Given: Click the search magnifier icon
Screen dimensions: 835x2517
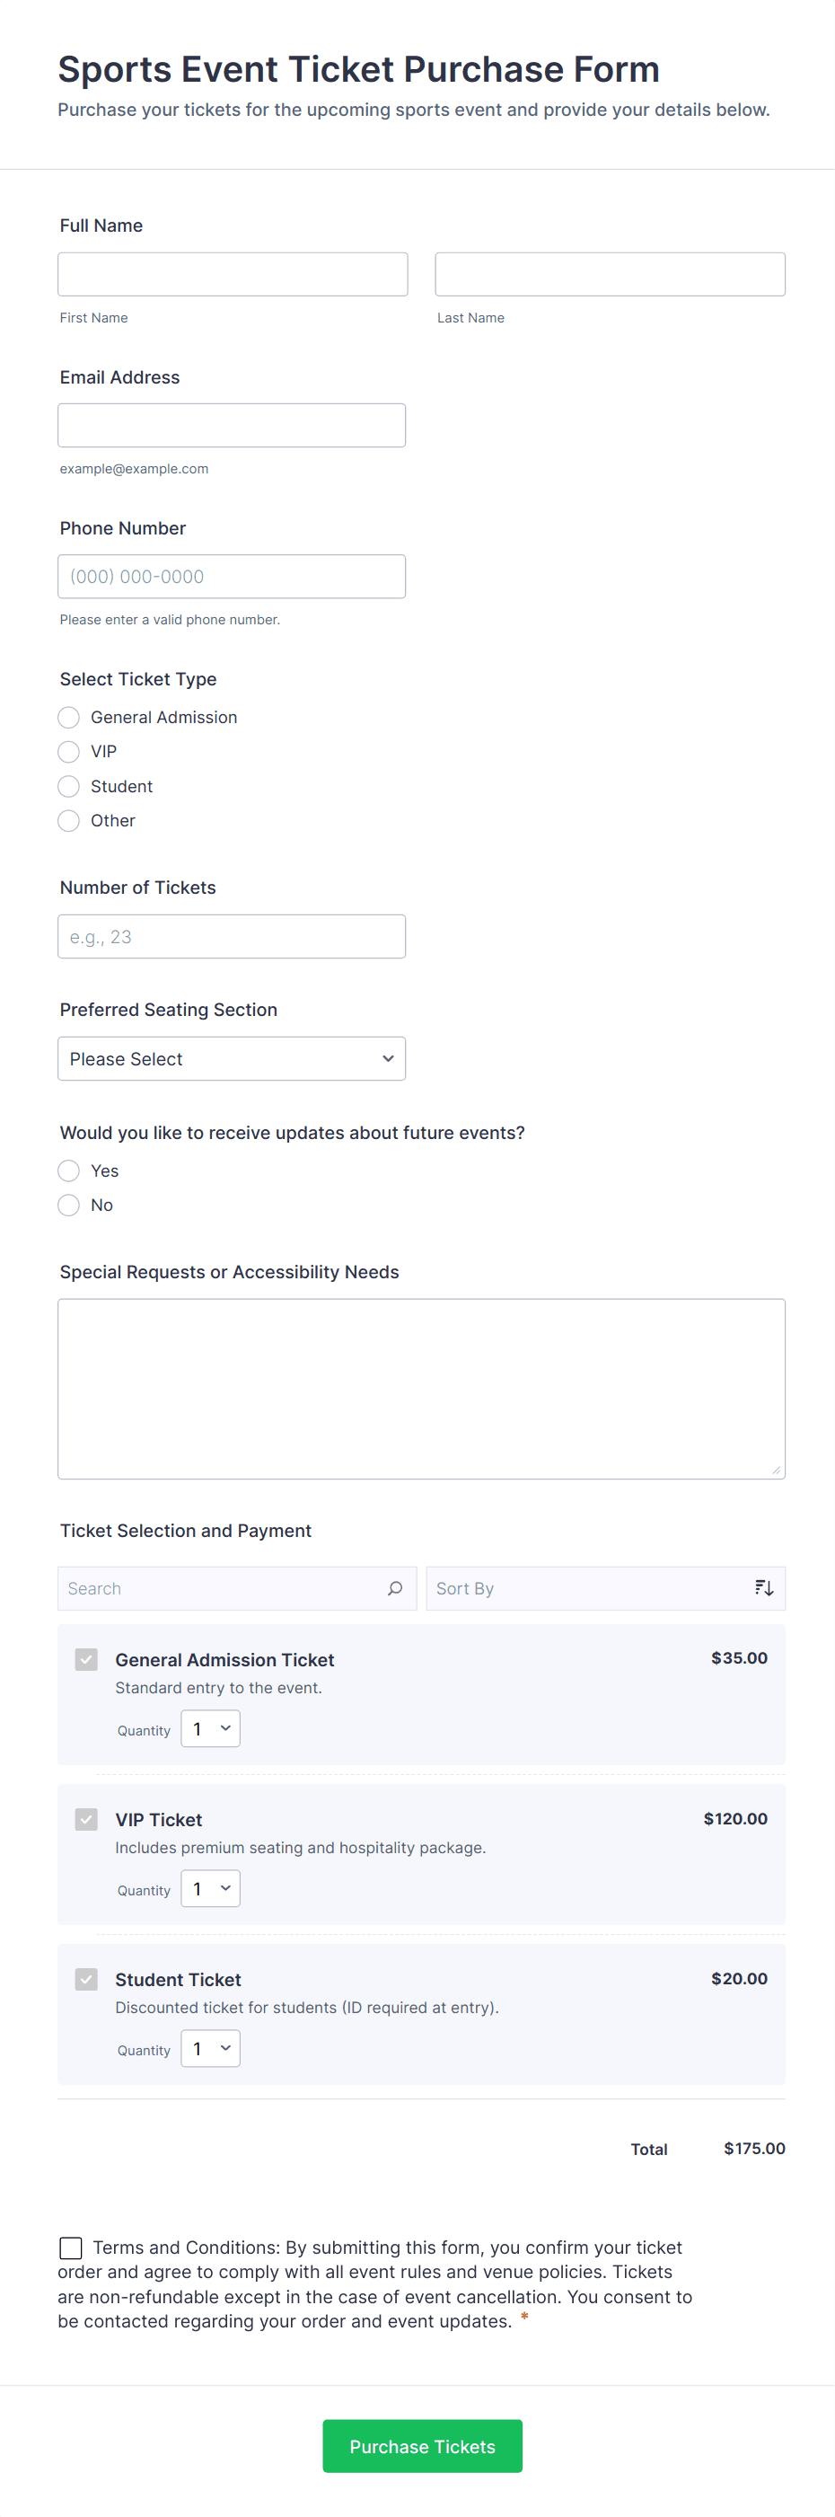Looking at the screenshot, I should [394, 1588].
